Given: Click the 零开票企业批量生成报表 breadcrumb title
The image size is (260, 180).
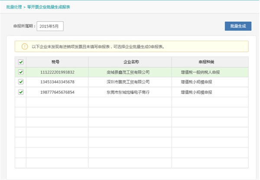Looking at the screenshot, I should pyautogui.click(x=51, y=7).
